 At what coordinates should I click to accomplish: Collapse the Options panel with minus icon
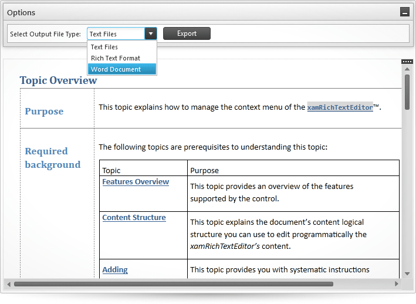[405, 12]
